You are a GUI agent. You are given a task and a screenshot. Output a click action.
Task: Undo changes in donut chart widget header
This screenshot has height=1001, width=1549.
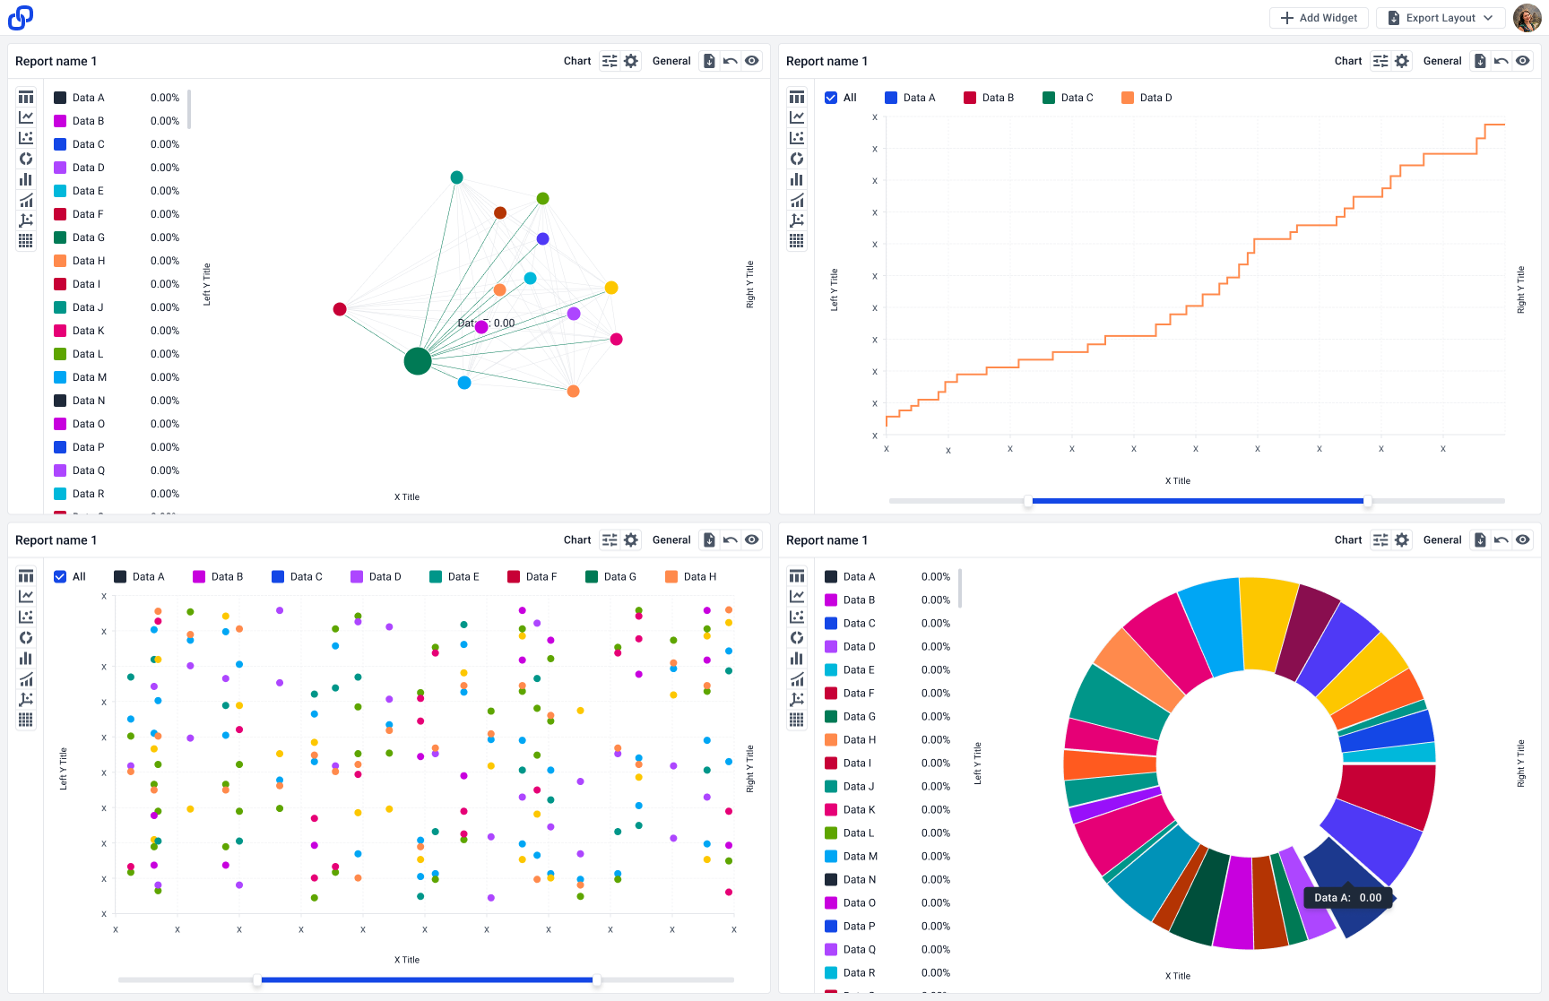coord(1501,539)
